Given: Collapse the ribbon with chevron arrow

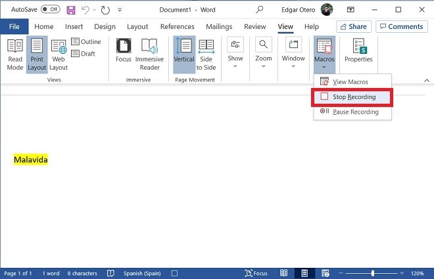Looking at the screenshot, I should pyautogui.click(x=427, y=81).
